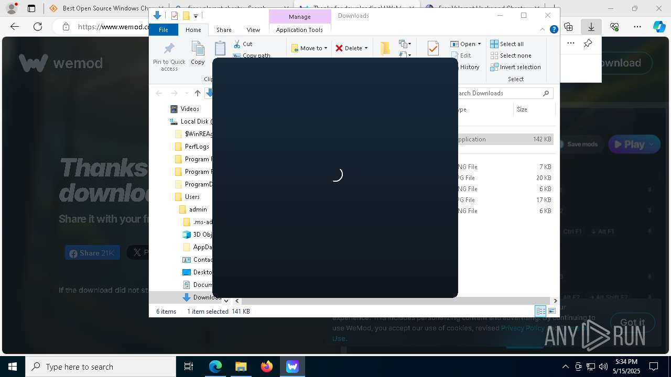Image resolution: width=671 pixels, height=377 pixels.
Task: Refresh the WeMod page
Action: tap(37, 27)
